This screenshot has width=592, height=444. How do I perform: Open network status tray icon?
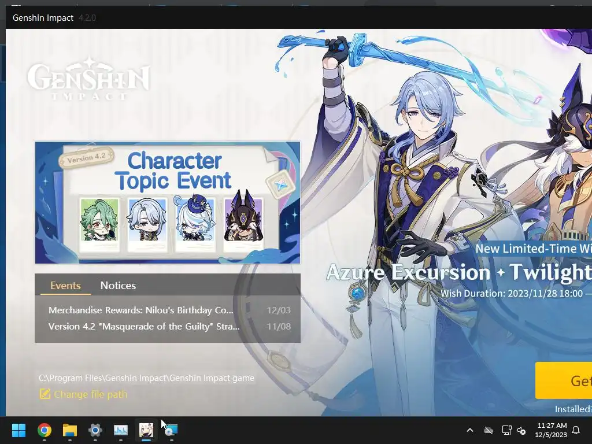506,430
